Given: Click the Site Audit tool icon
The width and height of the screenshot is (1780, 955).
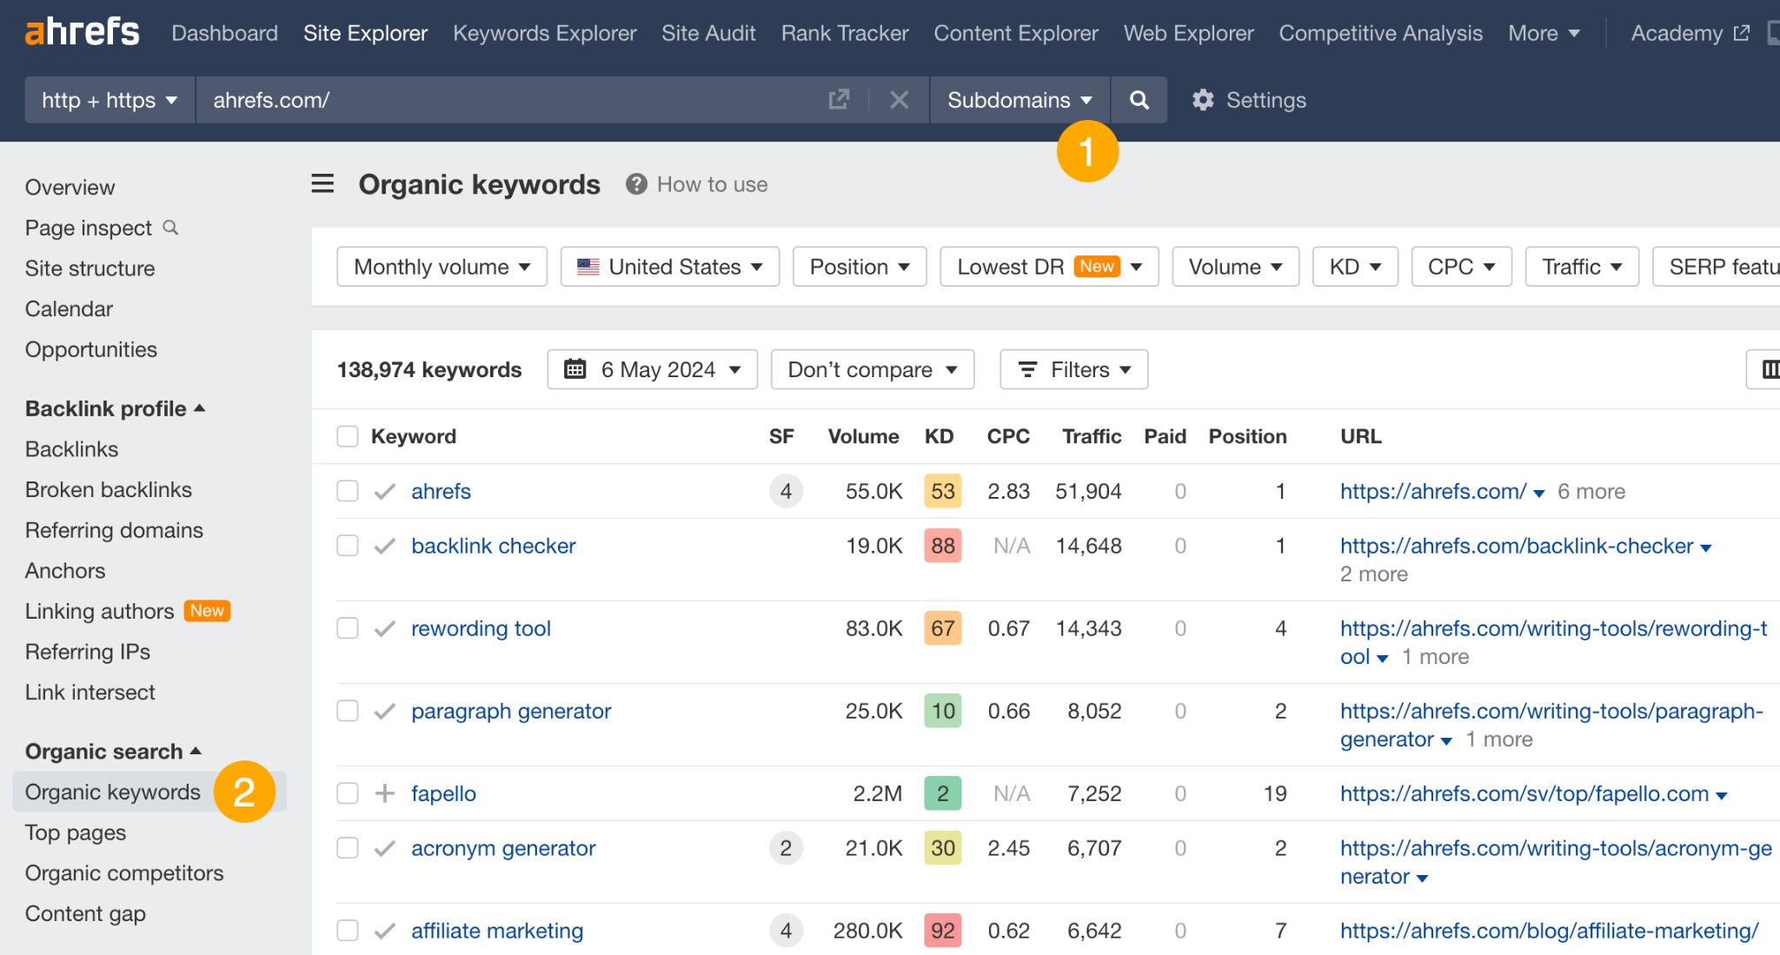Looking at the screenshot, I should 707,32.
